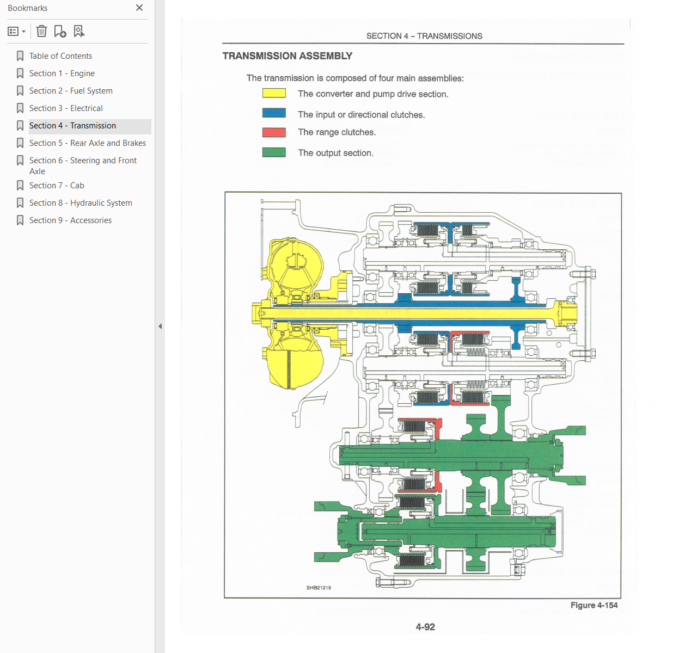This screenshot has width=673, height=653.
Task: Click the Bookmarks panel title
Action: (x=27, y=8)
